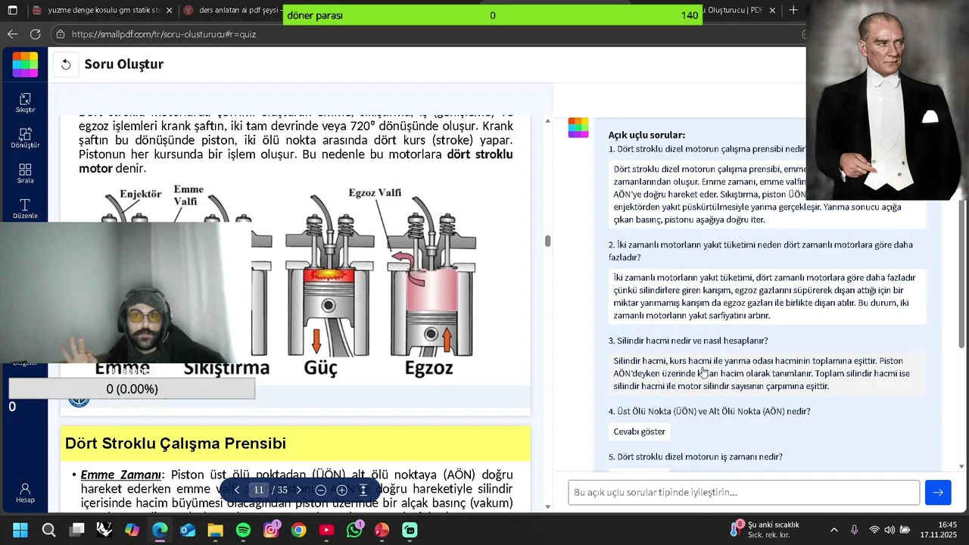This screenshot has width=969, height=545.
Task: Open Windows taskbar search
Action: [48, 530]
